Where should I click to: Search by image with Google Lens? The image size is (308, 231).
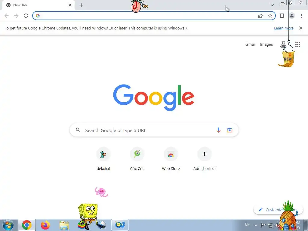click(x=229, y=130)
